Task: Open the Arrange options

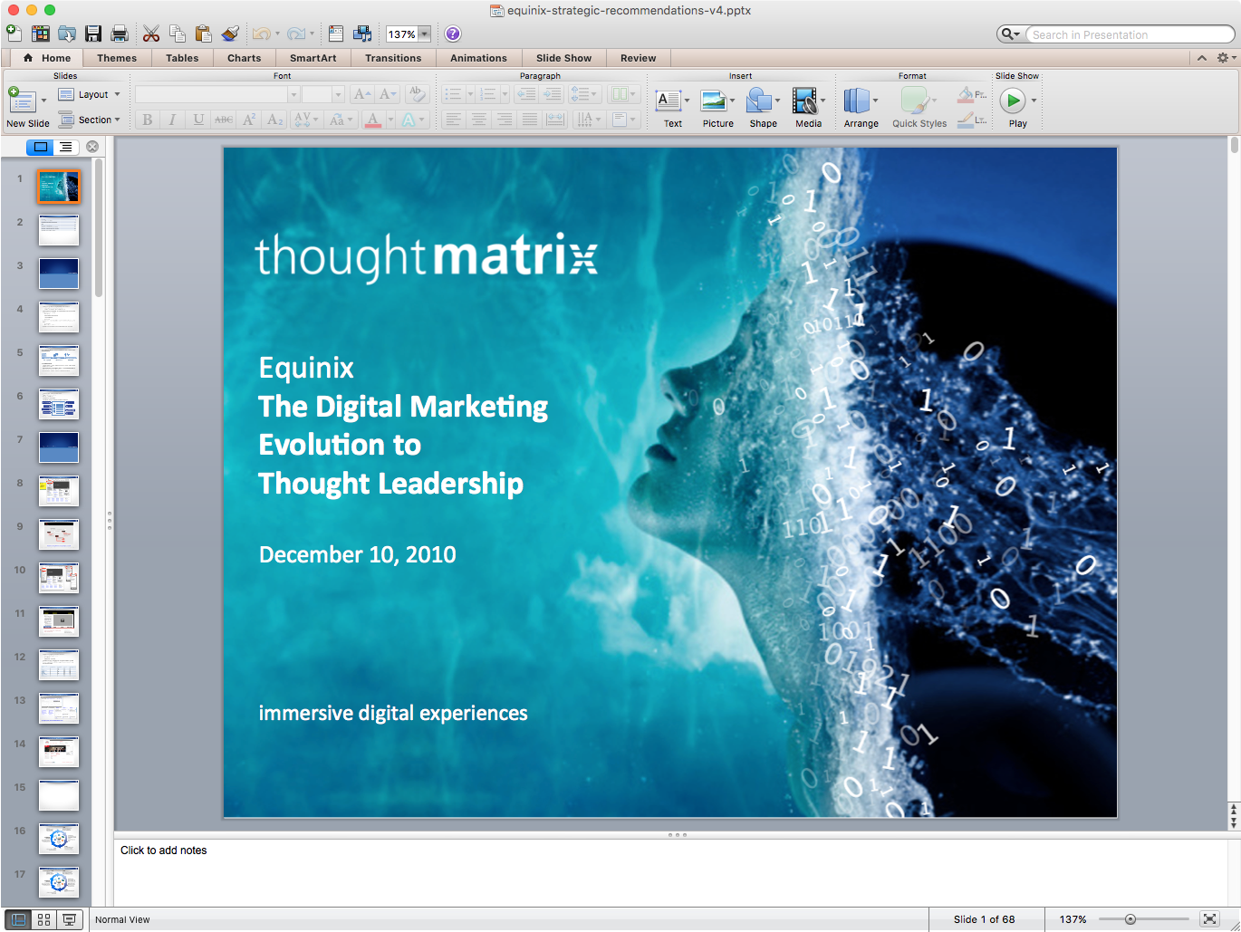Action: pyautogui.click(x=861, y=108)
